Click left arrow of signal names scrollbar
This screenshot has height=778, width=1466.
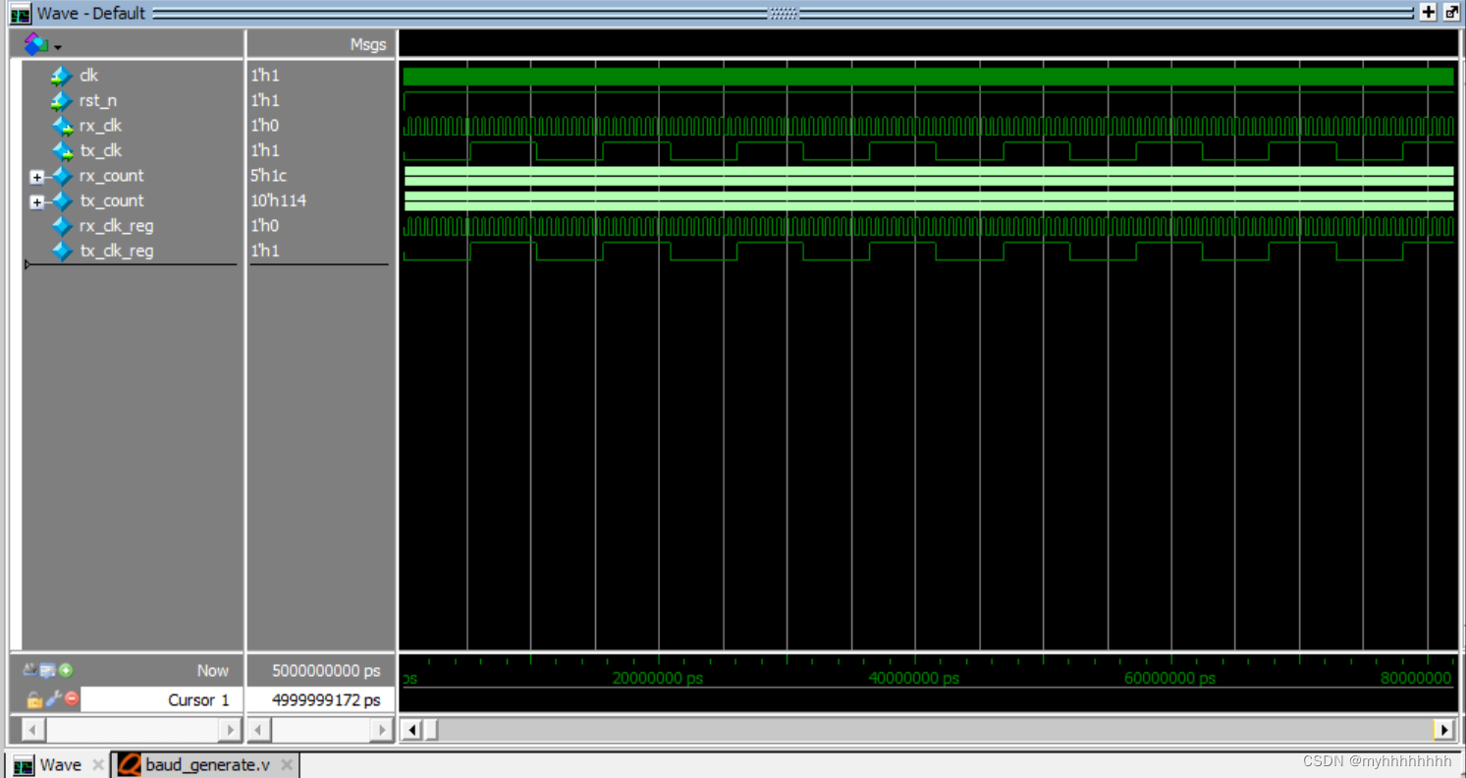point(33,730)
